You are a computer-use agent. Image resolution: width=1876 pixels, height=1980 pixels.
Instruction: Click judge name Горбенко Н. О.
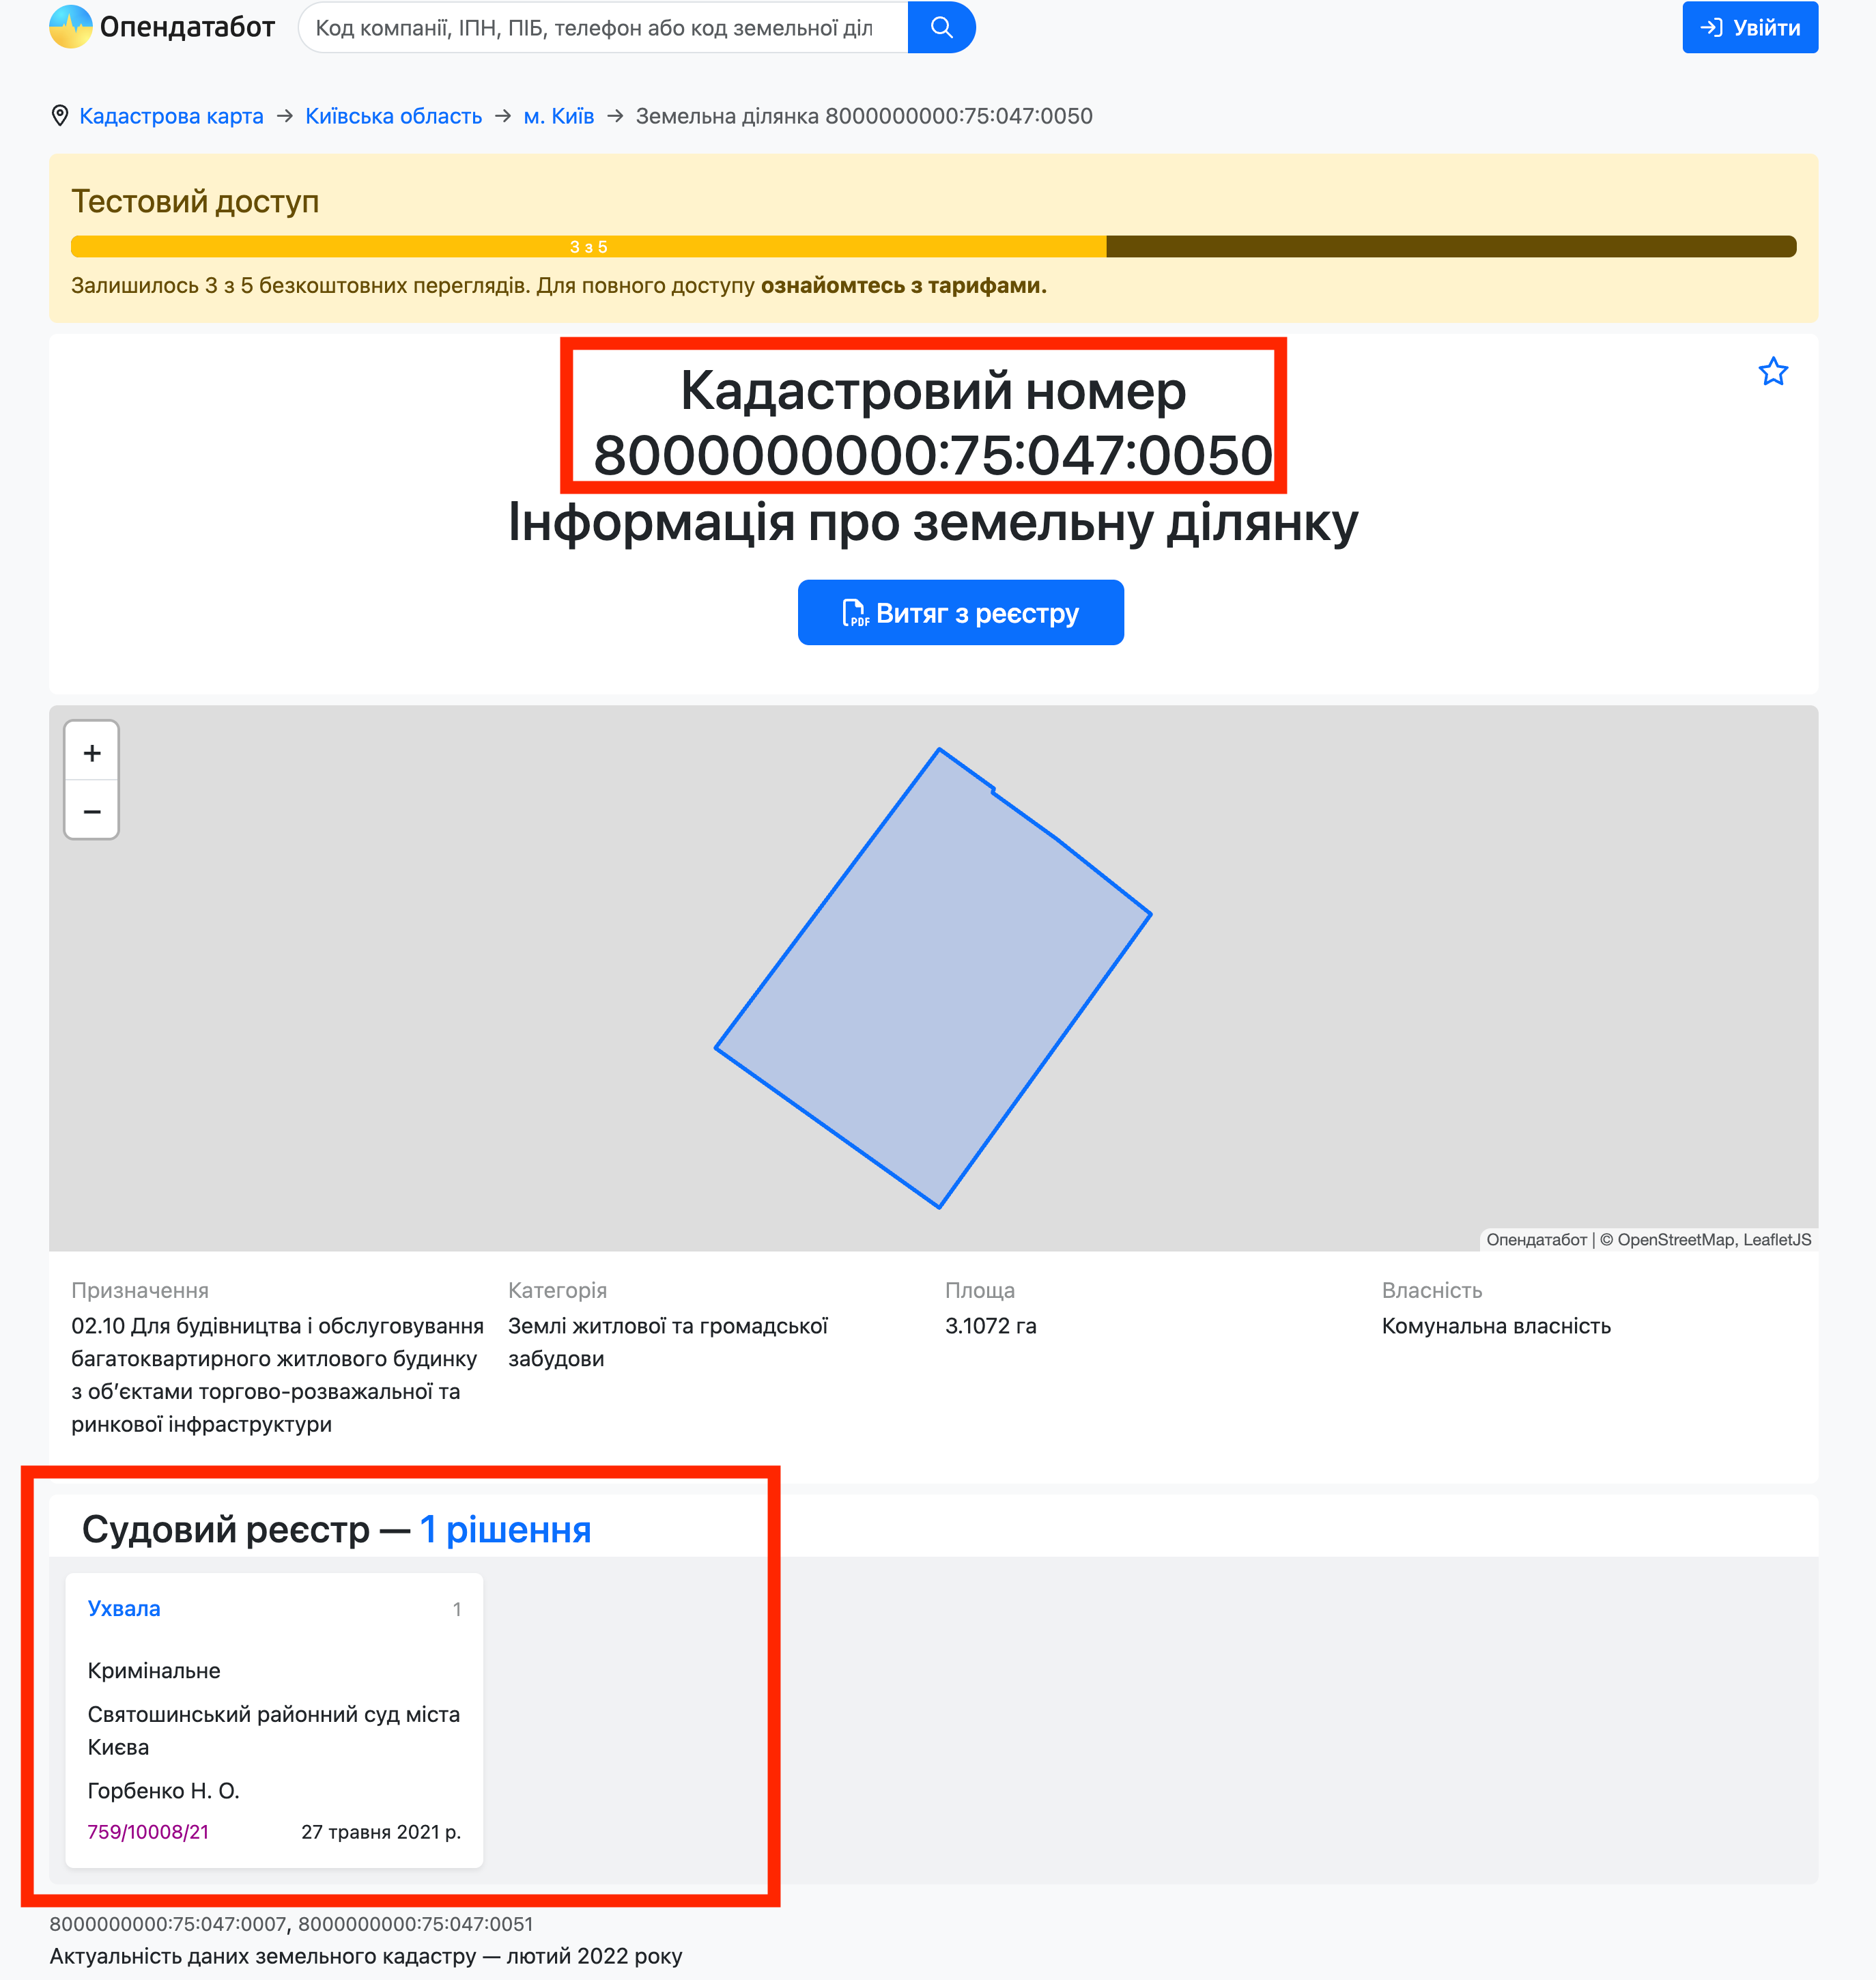(164, 1790)
